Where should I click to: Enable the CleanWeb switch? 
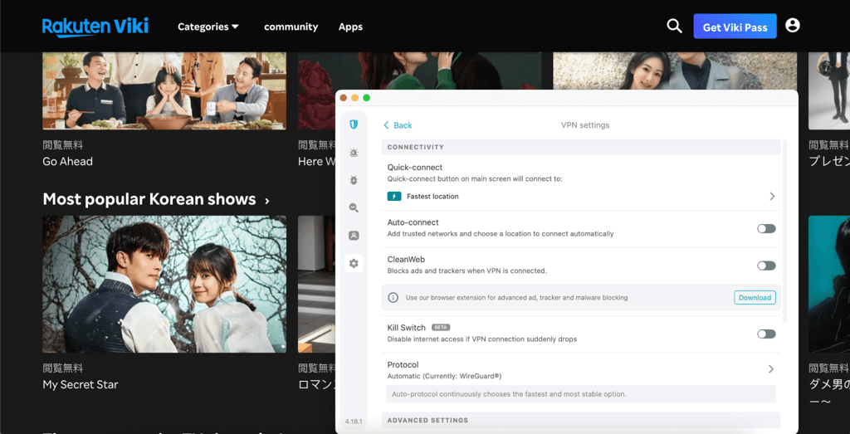click(x=766, y=266)
